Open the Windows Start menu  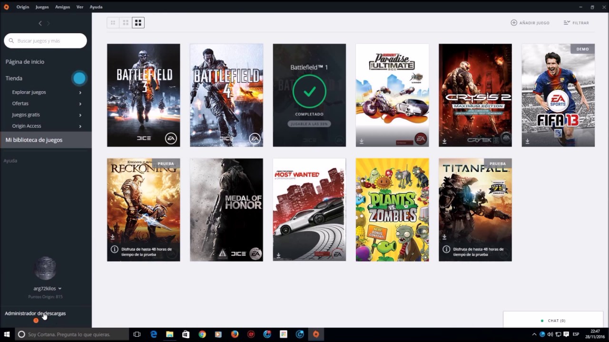coord(7,334)
